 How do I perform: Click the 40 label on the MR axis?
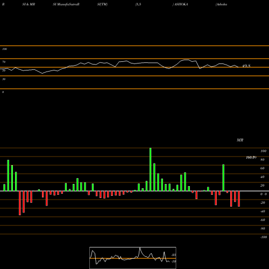point(263,177)
